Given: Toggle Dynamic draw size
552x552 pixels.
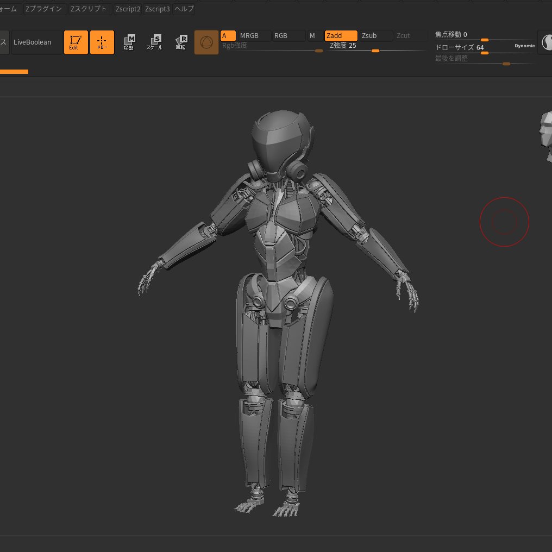Looking at the screenshot, I should pyautogui.click(x=524, y=46).
